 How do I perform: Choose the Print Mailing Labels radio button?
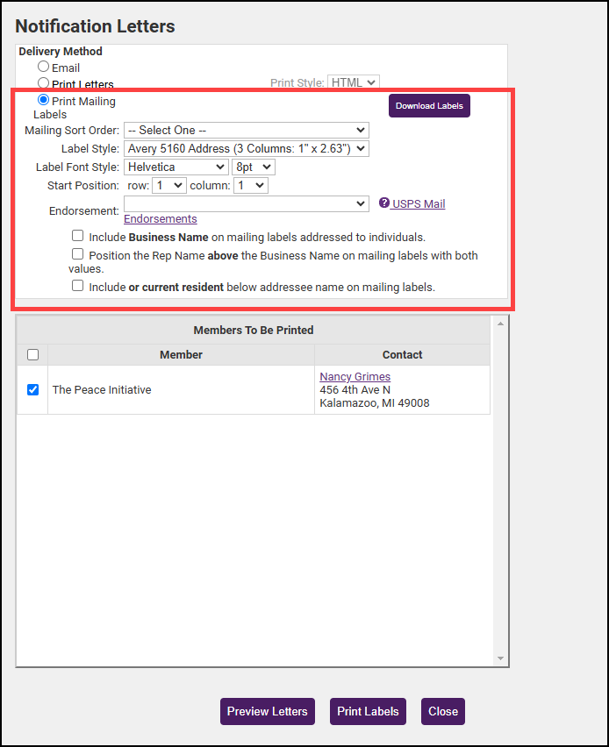pos(43,101)
